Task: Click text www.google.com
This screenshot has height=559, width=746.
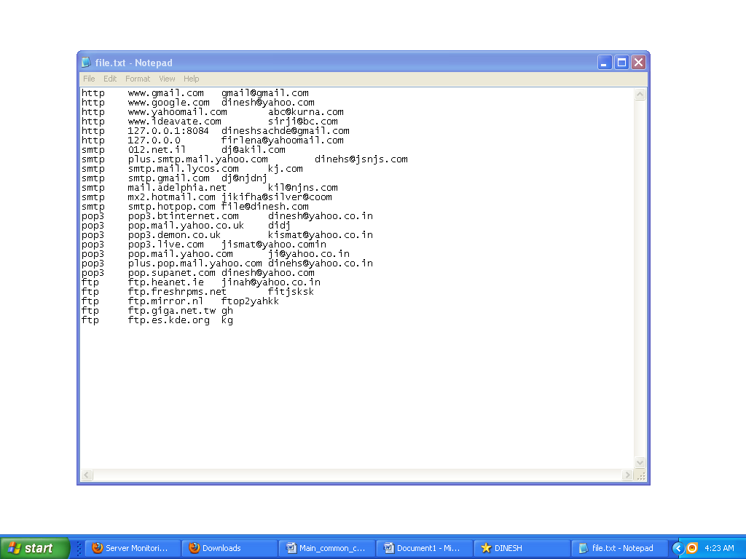Action: point(168,103)
